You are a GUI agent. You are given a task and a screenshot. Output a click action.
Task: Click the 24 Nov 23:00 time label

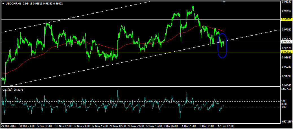point(135,126)
